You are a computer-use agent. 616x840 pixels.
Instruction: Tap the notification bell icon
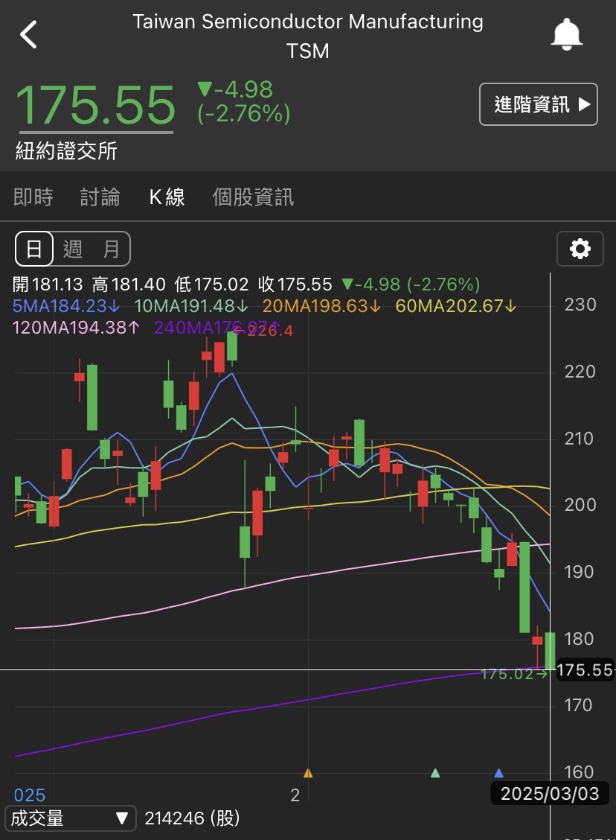pyautogui.click(x=566, y=34)
